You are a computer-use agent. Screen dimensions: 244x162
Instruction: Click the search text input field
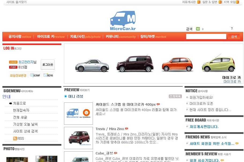(206, 37)
